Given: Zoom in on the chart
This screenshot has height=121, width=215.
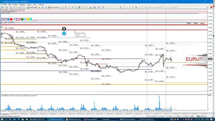Looking at the screenshot, I should tap(73, 7).
